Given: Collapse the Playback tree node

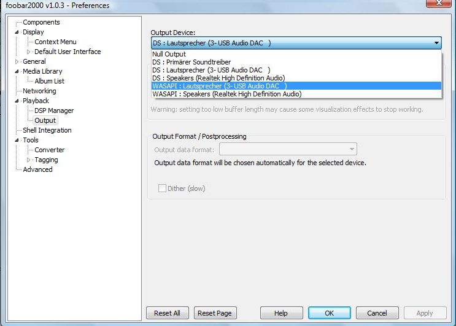Looking at the screenshot, I should click(17, 101).
